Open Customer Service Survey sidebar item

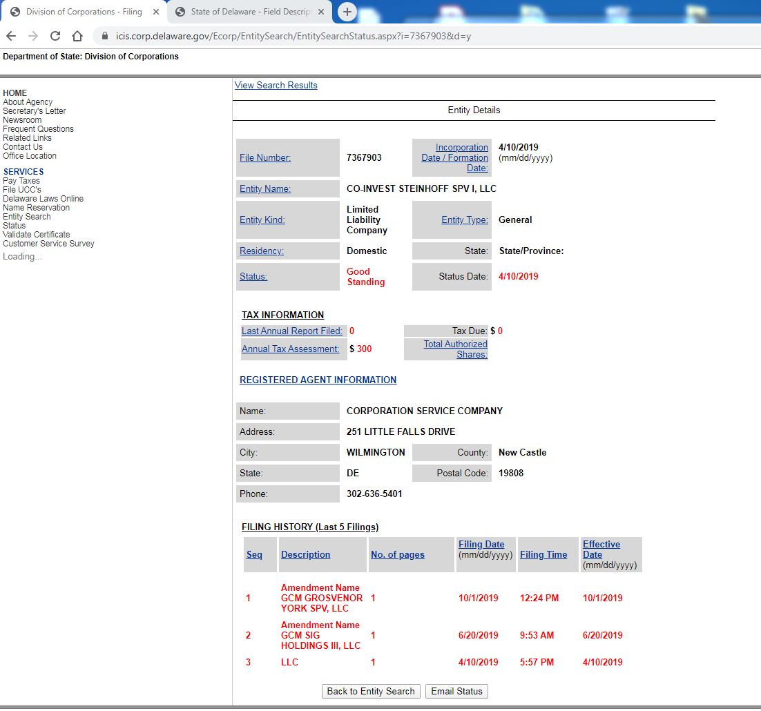(48, 244)
